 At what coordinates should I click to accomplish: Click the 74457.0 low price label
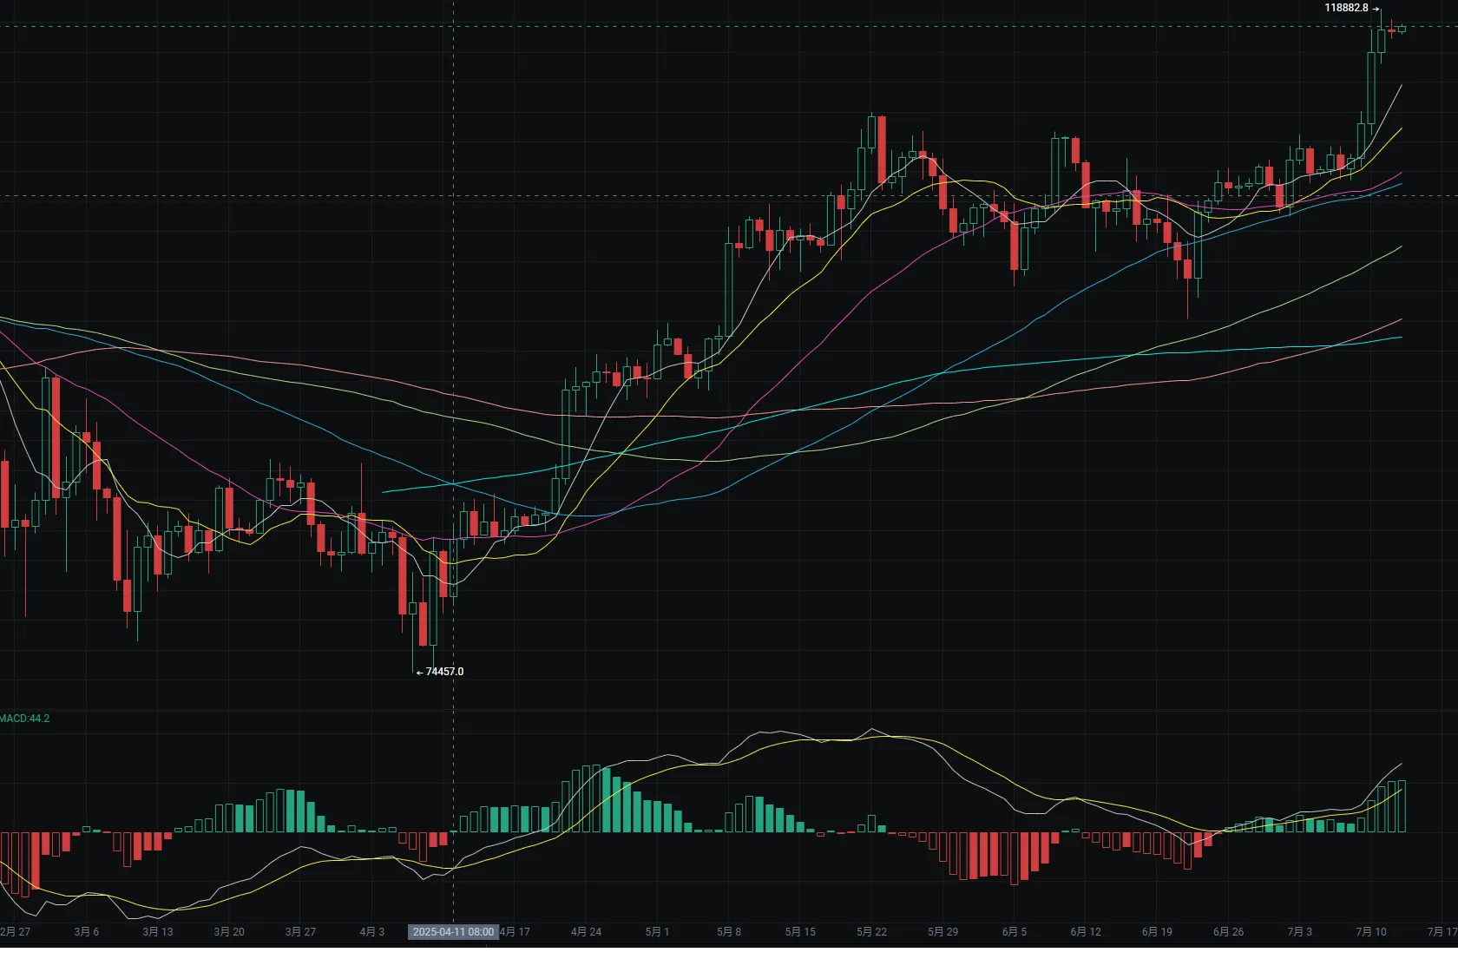(x=444, y=672)
